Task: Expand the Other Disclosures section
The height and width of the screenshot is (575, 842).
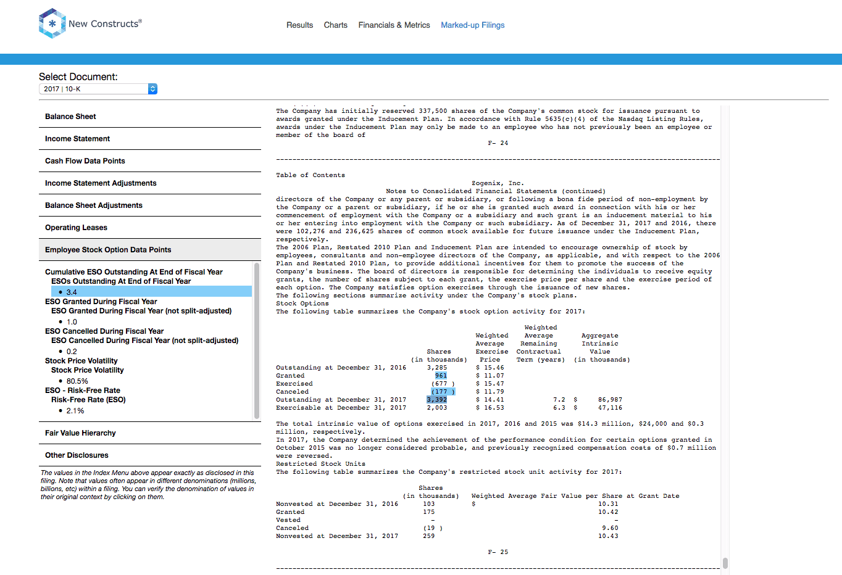Action: pyautogui.click(x=150, y=455)
